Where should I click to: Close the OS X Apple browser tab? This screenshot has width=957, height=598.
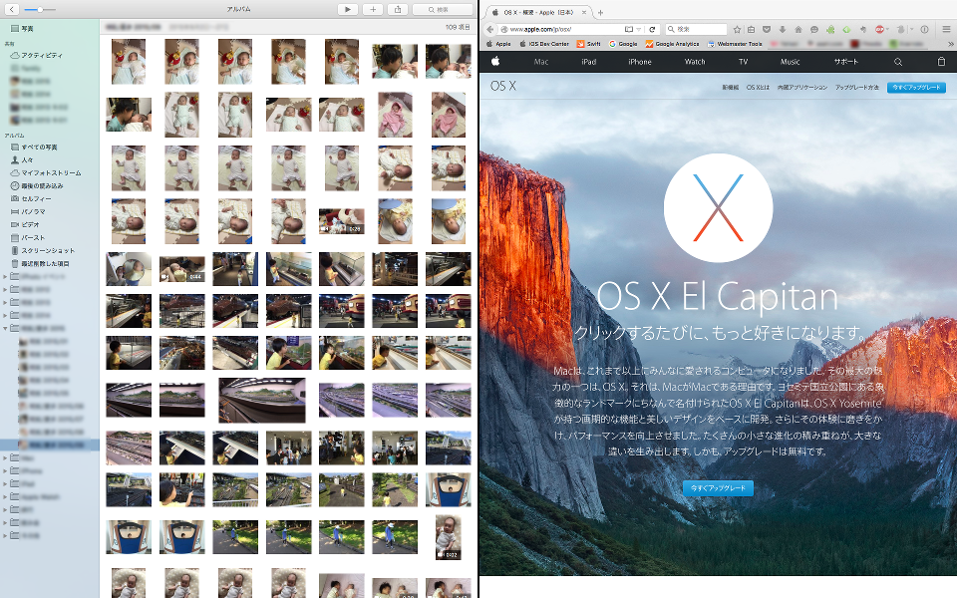pyautogui.click(x=584, y=12)
